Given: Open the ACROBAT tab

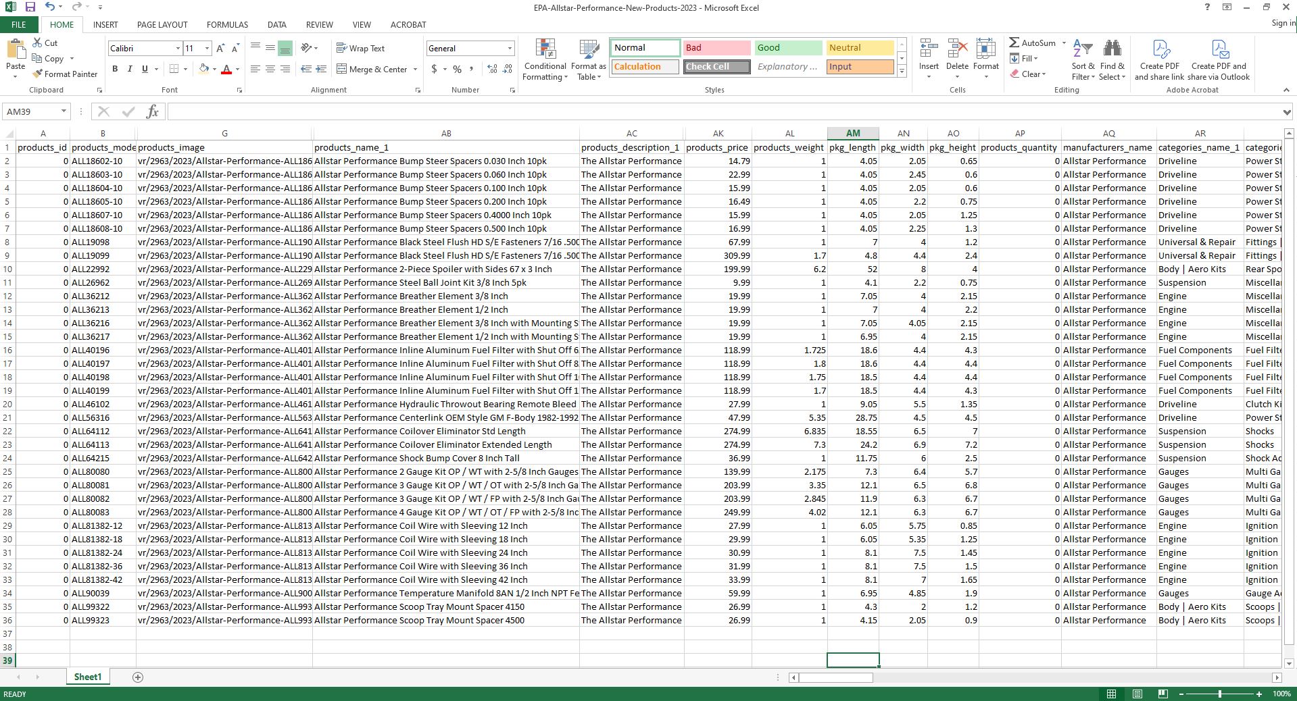Looking at the screenshot, I should 408,24.
